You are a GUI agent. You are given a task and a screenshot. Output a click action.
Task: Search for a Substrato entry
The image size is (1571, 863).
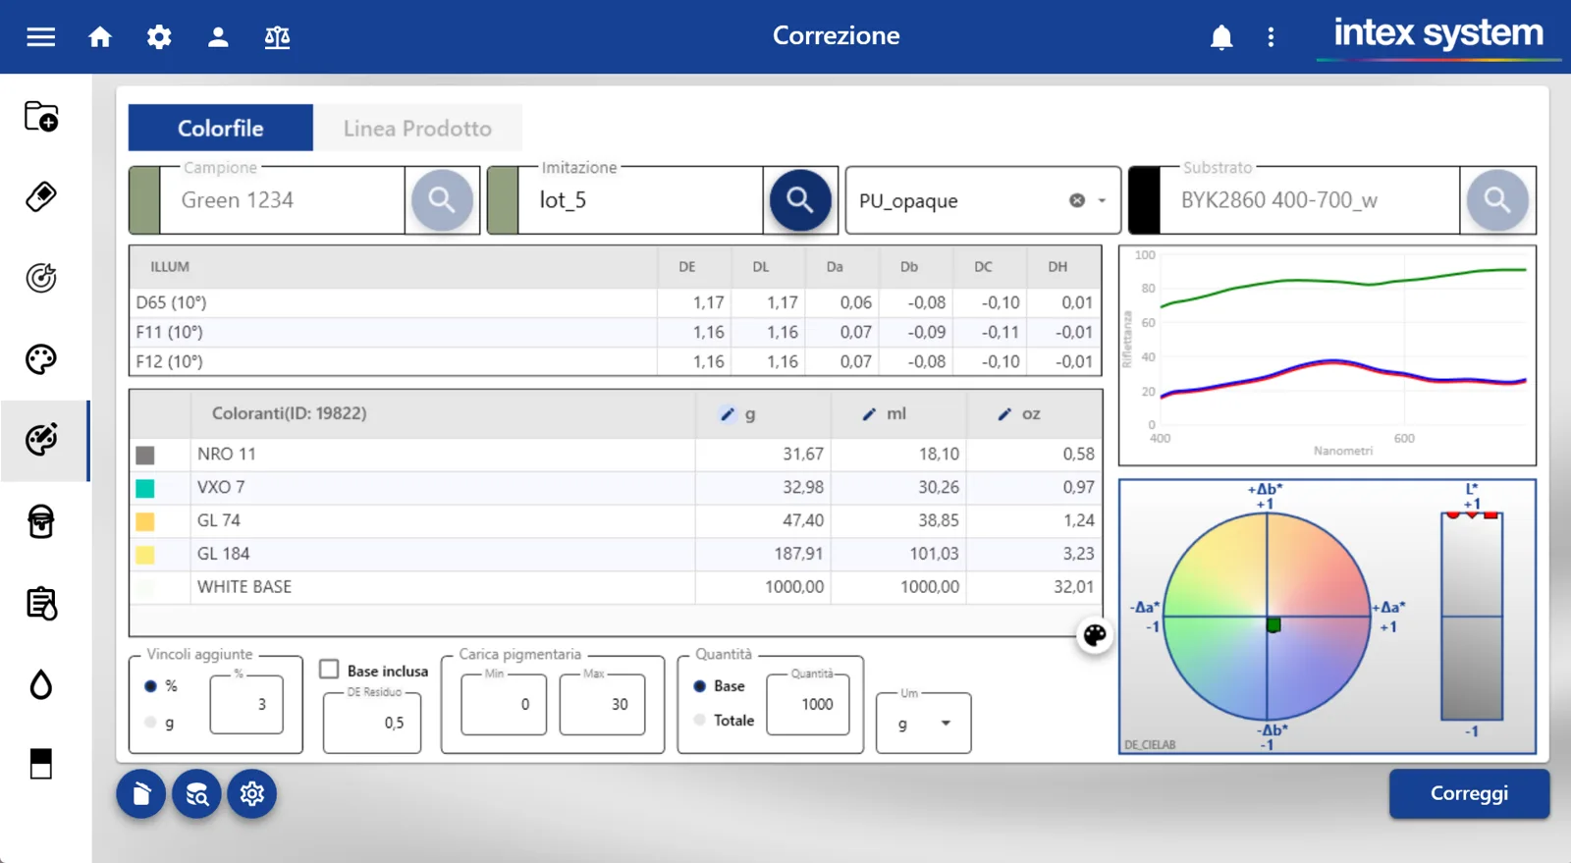1497,200
